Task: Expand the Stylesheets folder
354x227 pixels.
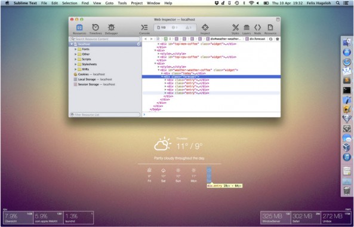Action: [x=75, y=64]
